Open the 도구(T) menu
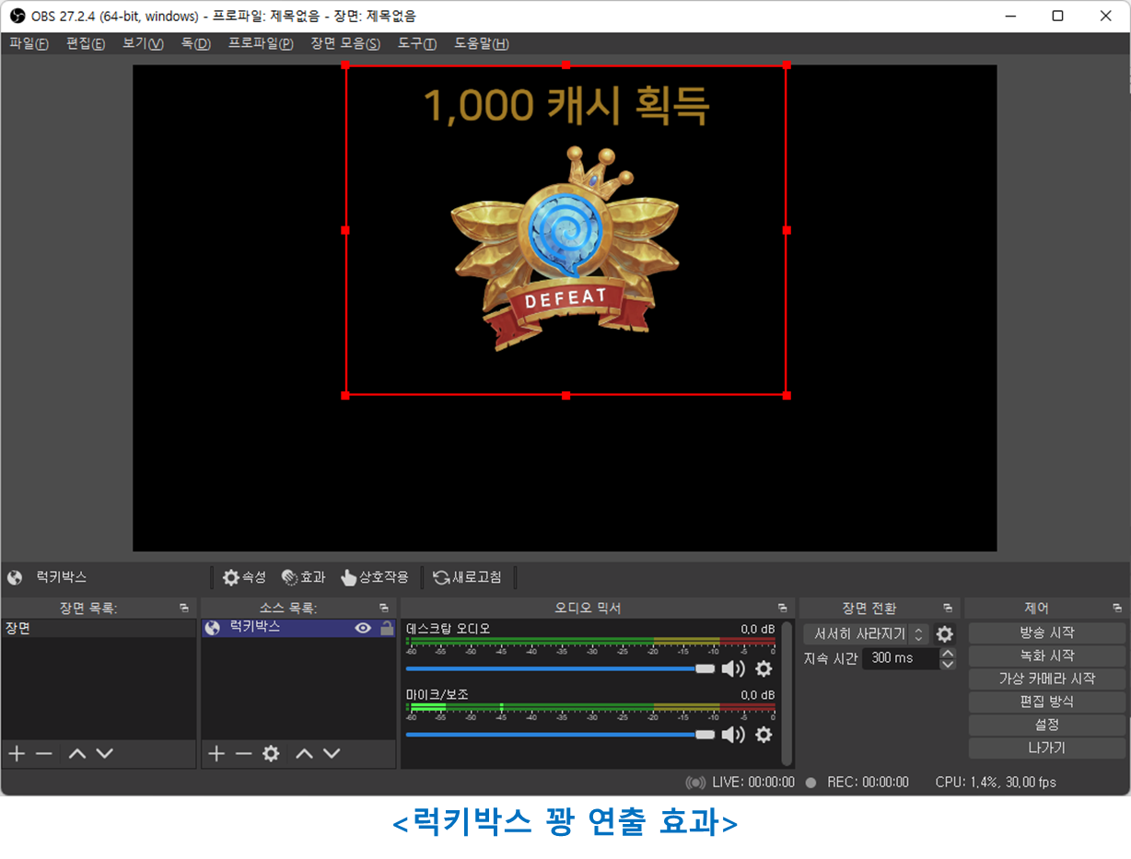This screenshot has width=1131, height=859. click(x=417, y=43)
